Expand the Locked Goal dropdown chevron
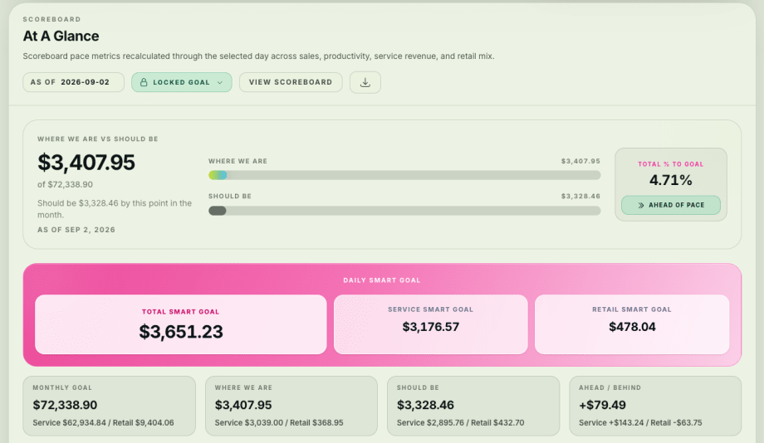 [220, 83]
